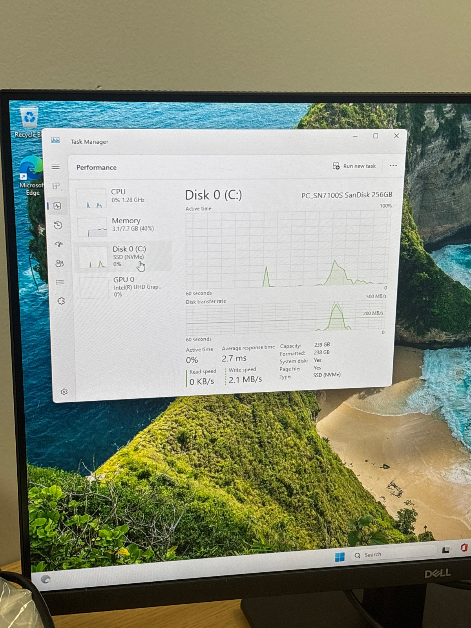Maximize the Task Manager window

[x=376, y=136]
